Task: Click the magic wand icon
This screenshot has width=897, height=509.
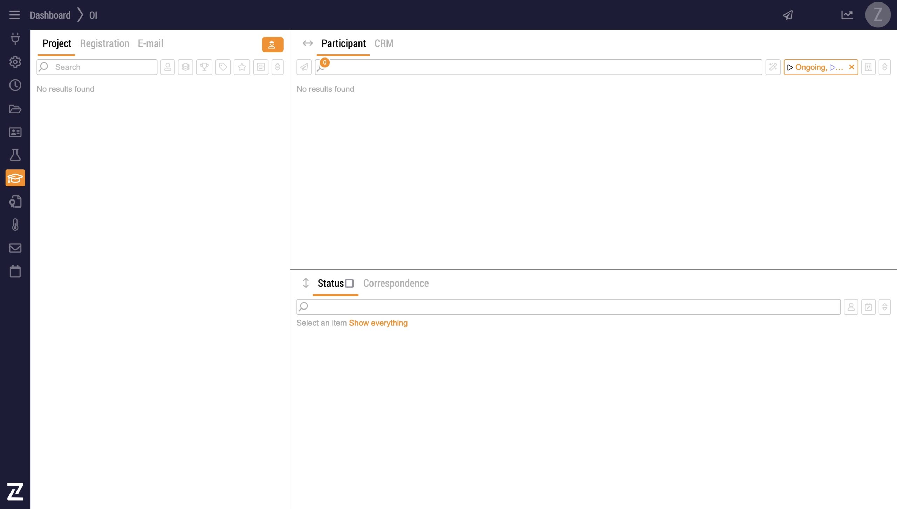Action: tap(773, 67)
